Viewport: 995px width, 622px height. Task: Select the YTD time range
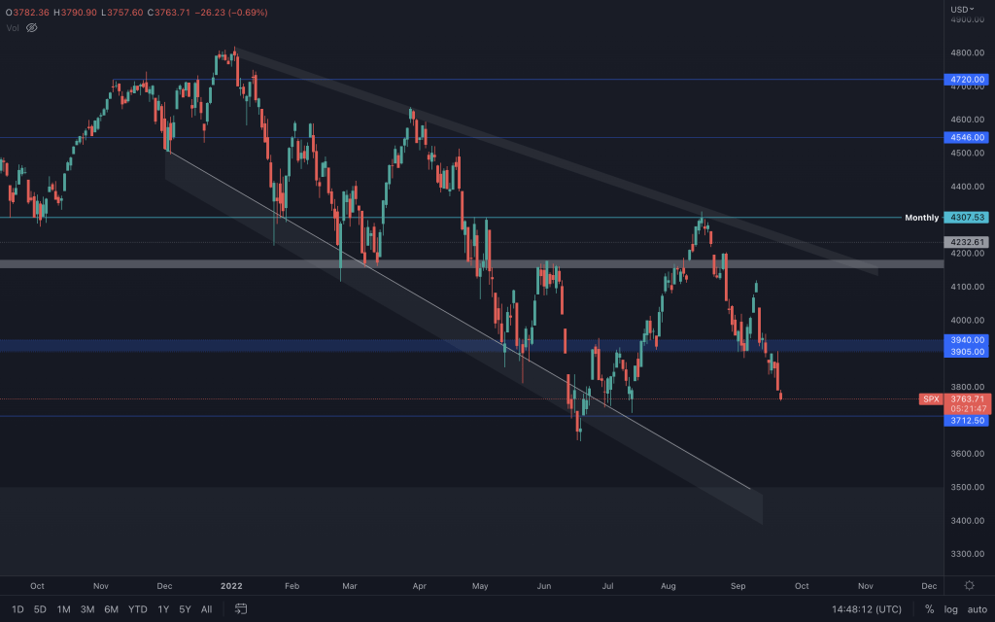(138, 609)
